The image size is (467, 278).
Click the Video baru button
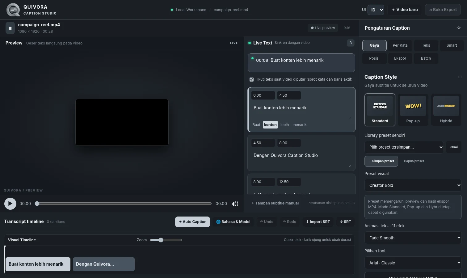click(405, 10)
